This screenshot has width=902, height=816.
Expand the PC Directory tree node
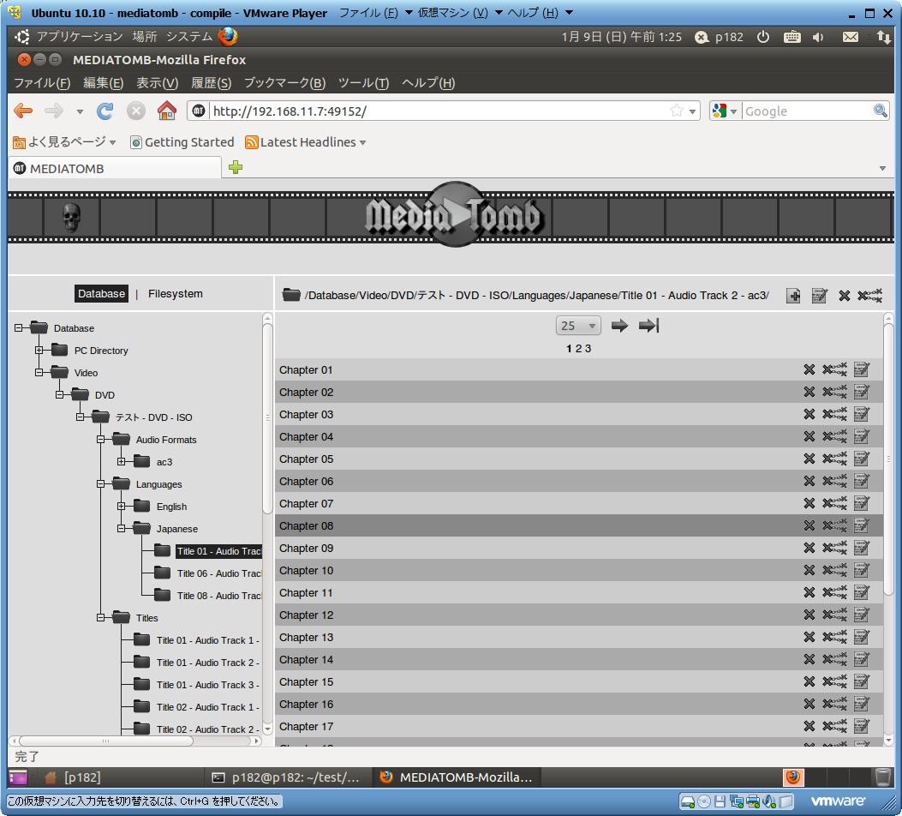click(39, 351)
